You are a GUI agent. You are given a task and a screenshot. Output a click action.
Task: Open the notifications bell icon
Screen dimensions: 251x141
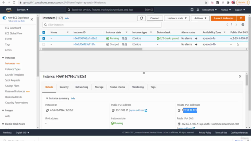pyautogui.click(x=198, y=10)
